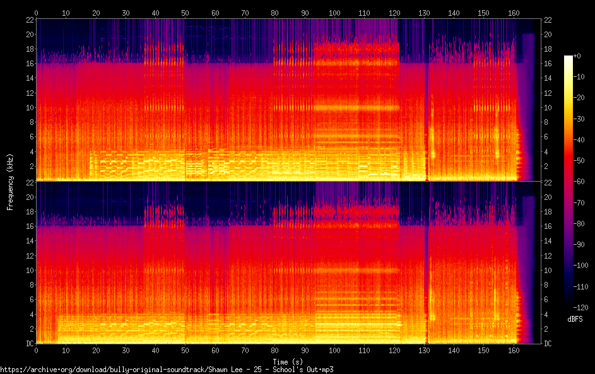Image resolution: width=595 pixels, height=374 pixels.
Task: Click the 160 tick on the bottom time axis
Action: click(514, 351)
